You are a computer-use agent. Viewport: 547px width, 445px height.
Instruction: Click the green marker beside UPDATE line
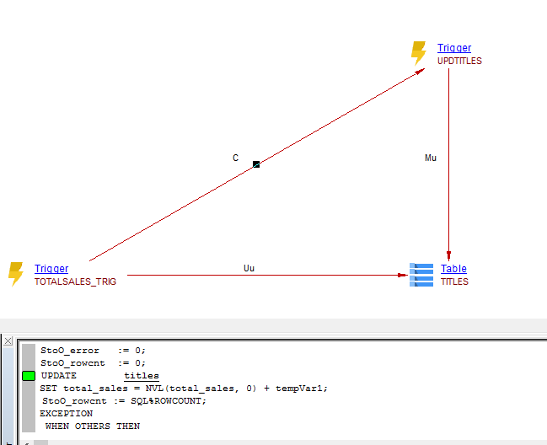coord(29,376)
